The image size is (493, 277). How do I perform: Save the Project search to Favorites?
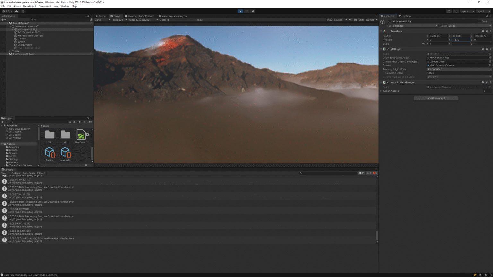tap(84, 122)
